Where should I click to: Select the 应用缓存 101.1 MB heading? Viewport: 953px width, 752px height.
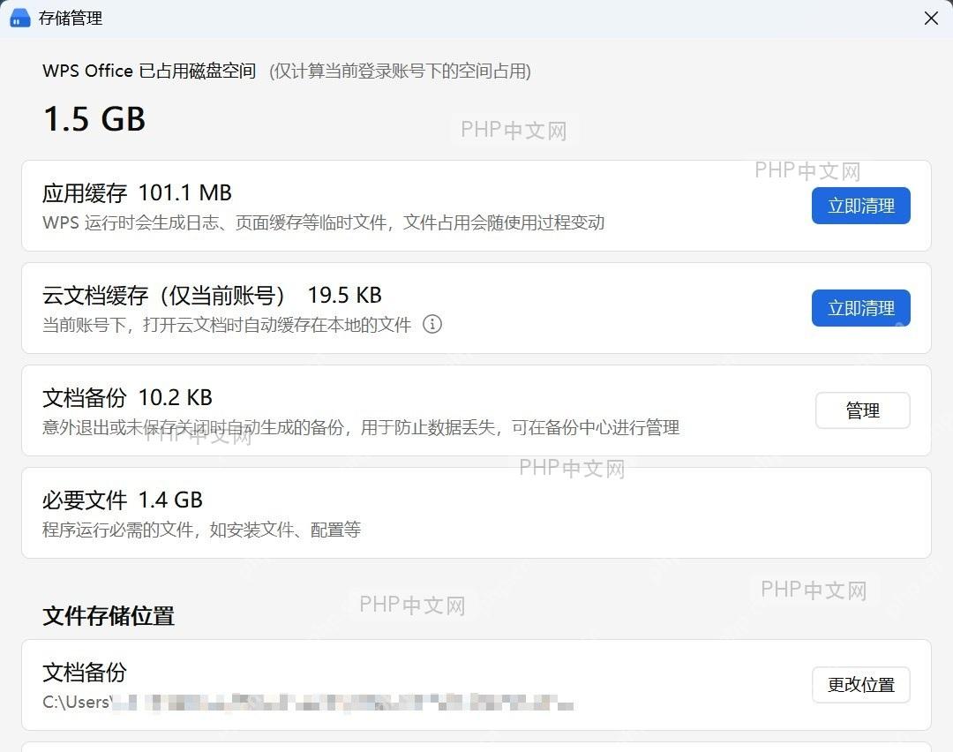pyautogui.click(x=138, y=193)
